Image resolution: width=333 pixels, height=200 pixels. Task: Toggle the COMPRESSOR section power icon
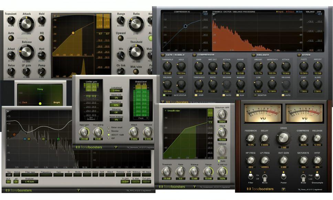(194, 55)
